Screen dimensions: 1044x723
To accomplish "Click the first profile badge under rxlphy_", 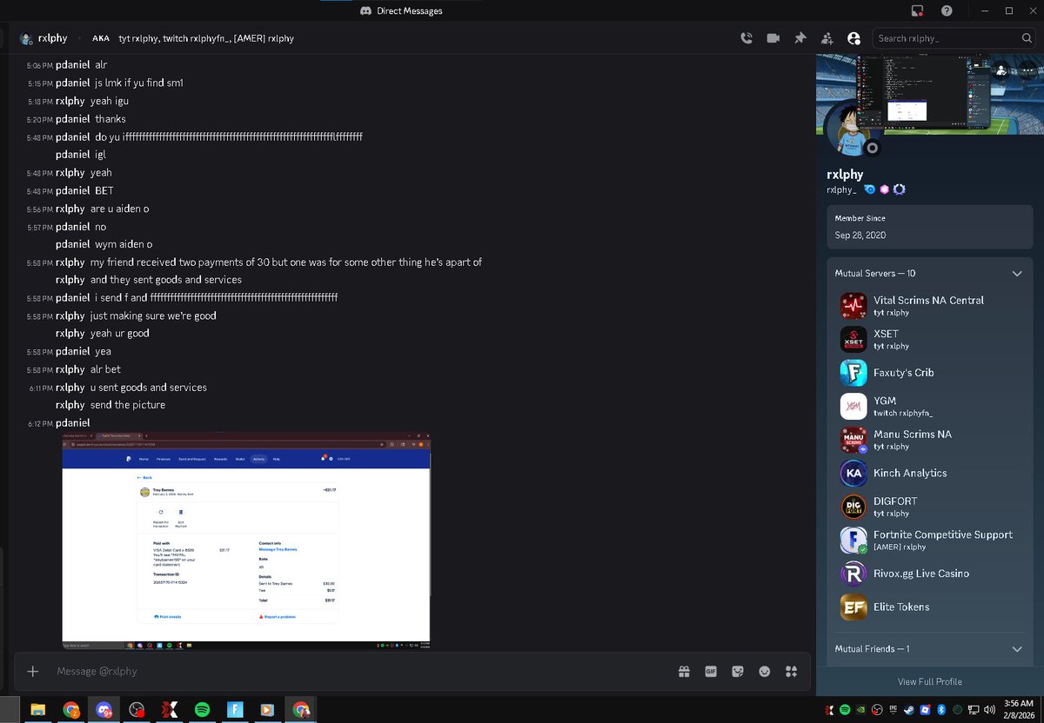I will tap(869, 189).
